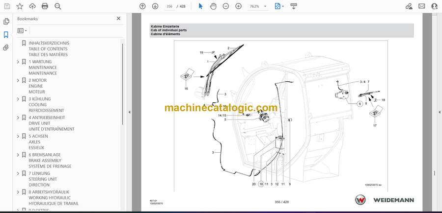This screenshot has height=213, width=442.
Task: Click part label 17 in diagram
Action: point(375,126)
